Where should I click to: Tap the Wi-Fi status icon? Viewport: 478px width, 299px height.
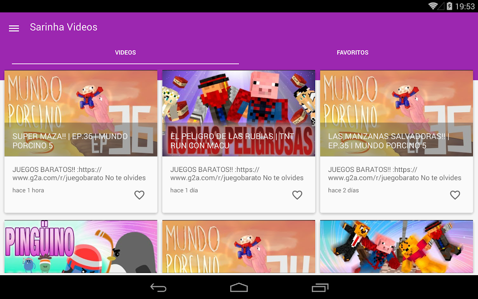[432, 6]
